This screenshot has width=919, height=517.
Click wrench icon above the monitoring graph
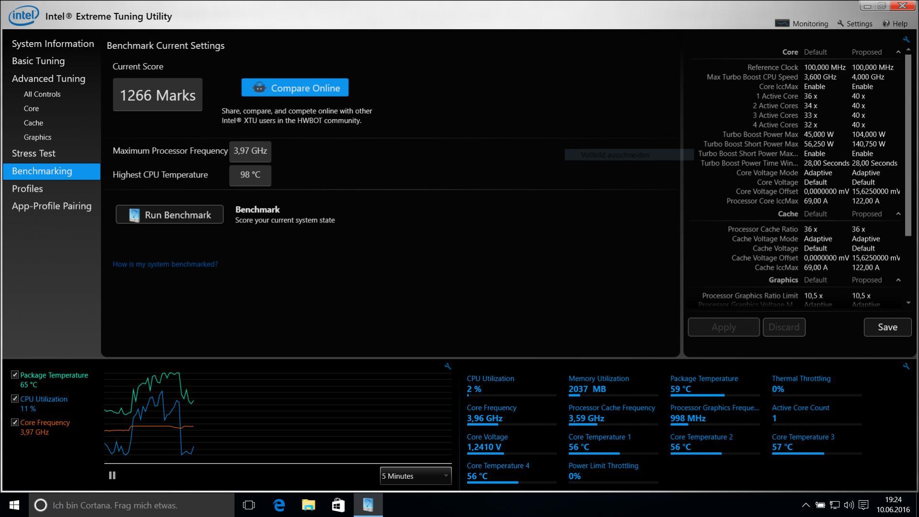pyautogui.click(x=448, y=366)
